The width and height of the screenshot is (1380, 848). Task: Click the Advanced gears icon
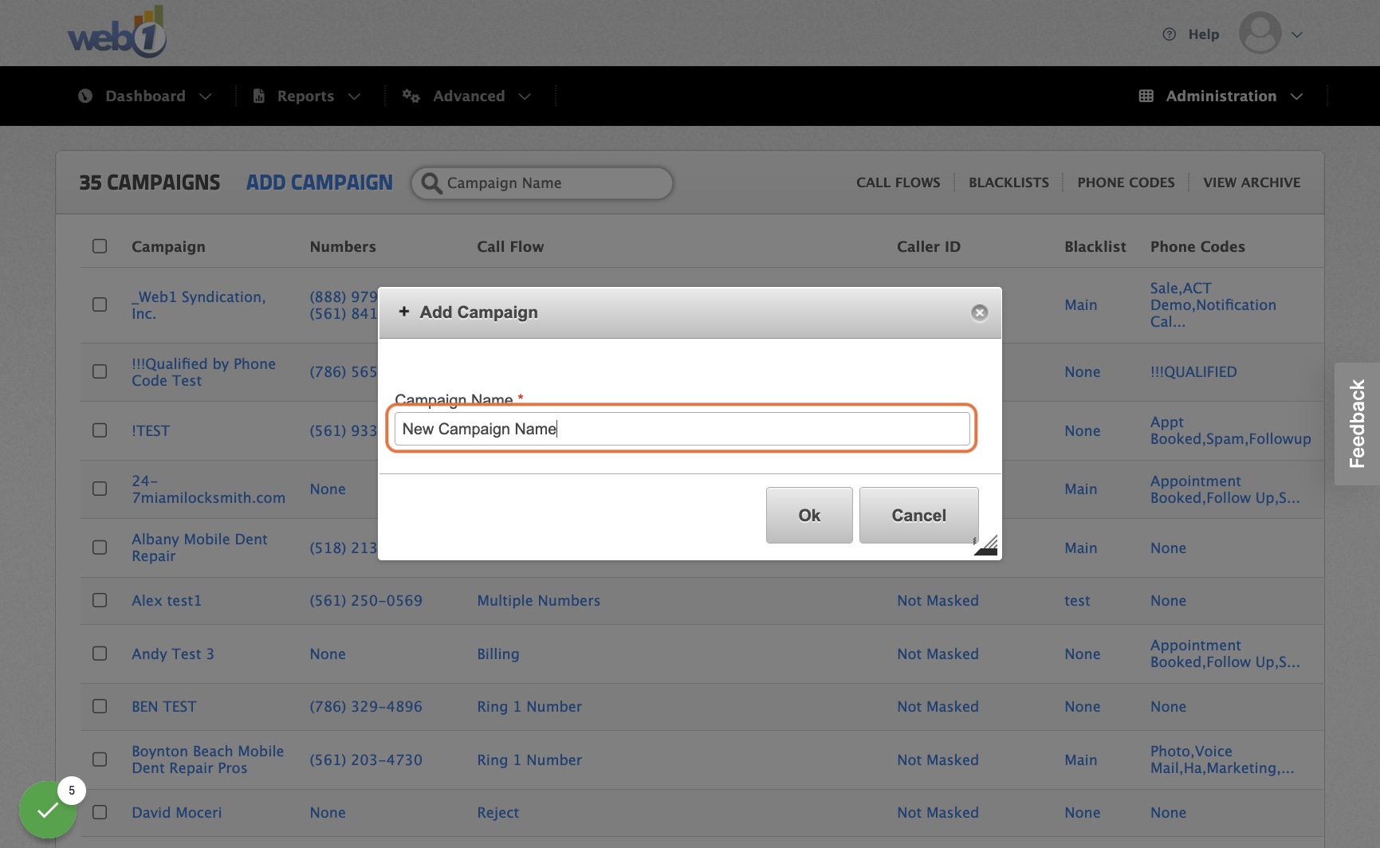pyautogui.click(x=411, y=96)
